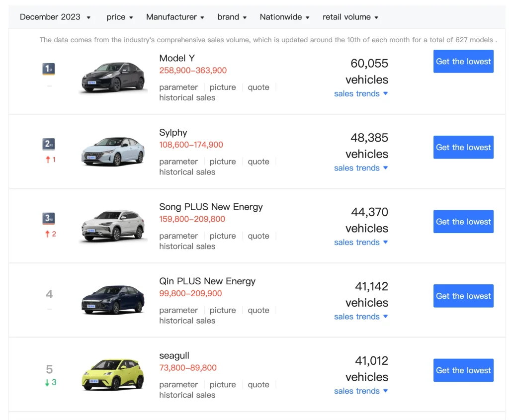The image size is (509, 420).
Task: Select the retail volume dropdown
Action: (350, 17)
